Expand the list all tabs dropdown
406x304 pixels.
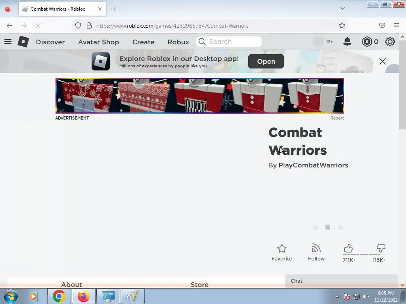click(342, 9)
